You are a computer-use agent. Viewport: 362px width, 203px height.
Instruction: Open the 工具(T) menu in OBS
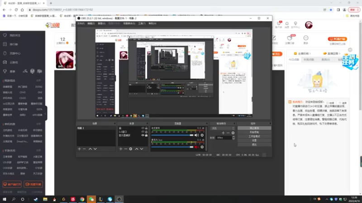(142, 23)
